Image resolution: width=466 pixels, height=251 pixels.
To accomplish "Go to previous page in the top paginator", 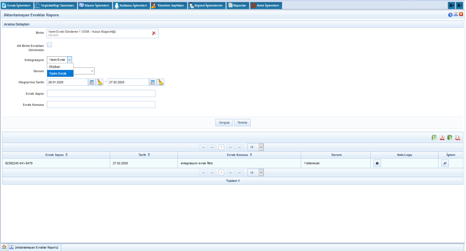I will pos(212,147).
